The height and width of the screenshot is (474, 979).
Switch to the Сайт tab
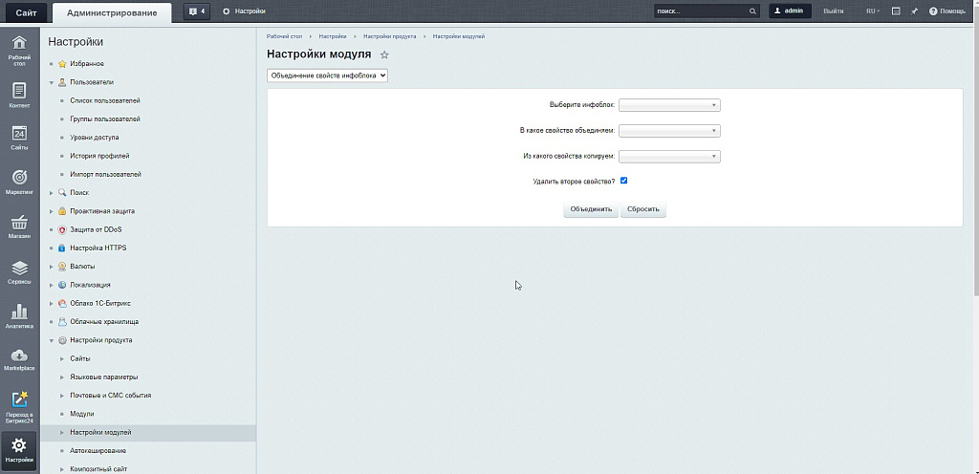[26, 11]
